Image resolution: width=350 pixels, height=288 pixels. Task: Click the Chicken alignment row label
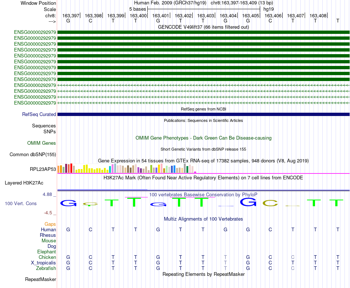[x=47, y=257]
